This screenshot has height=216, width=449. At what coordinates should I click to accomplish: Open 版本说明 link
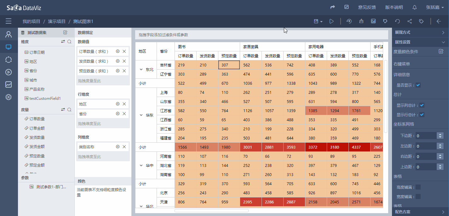point(394,7)
